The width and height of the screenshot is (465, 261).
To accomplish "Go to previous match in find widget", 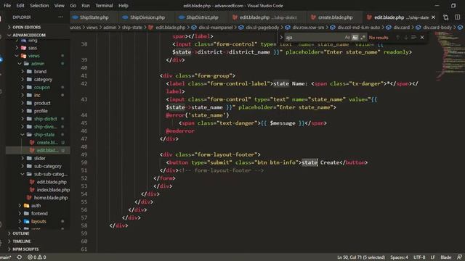I will pyautogui.click(x=397, y=38).
